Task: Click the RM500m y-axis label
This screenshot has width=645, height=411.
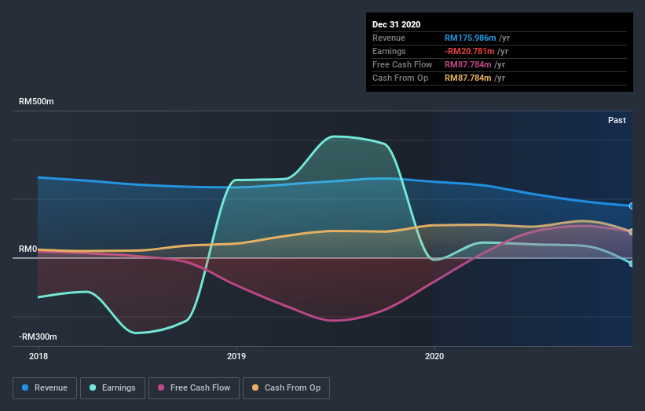Action: point(36,101)
